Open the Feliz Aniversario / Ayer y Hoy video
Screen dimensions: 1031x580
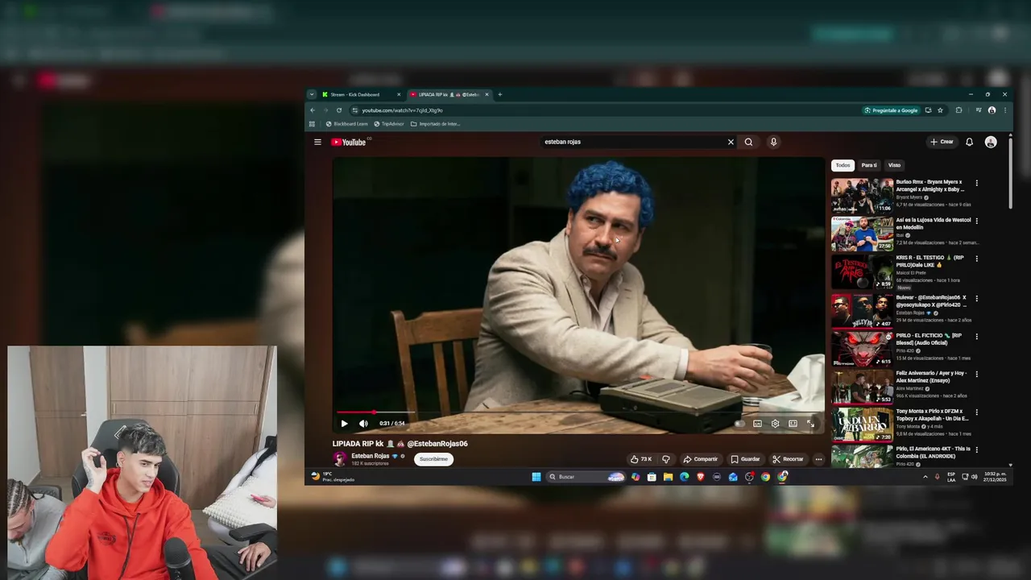coord(931,377)
